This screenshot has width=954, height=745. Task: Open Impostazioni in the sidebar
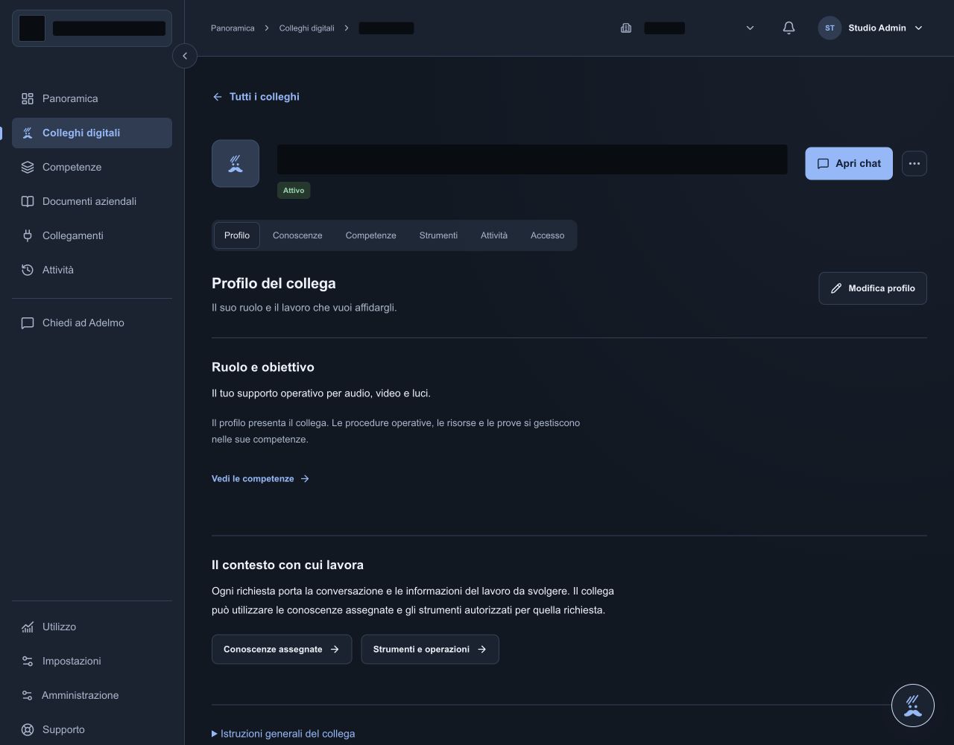click(x=92, y=661)
